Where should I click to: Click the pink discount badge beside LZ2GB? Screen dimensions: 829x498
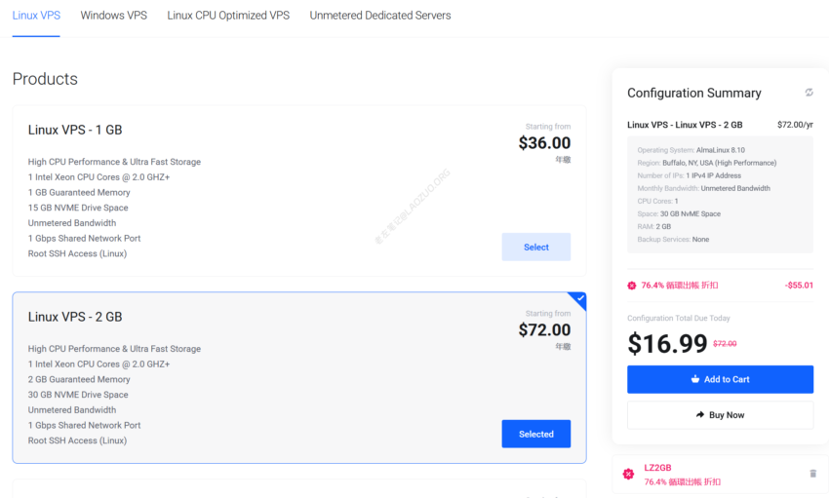tap(628, 474)
